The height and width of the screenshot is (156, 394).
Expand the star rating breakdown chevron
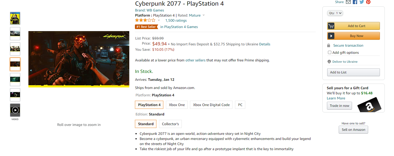tap(159, 20)
